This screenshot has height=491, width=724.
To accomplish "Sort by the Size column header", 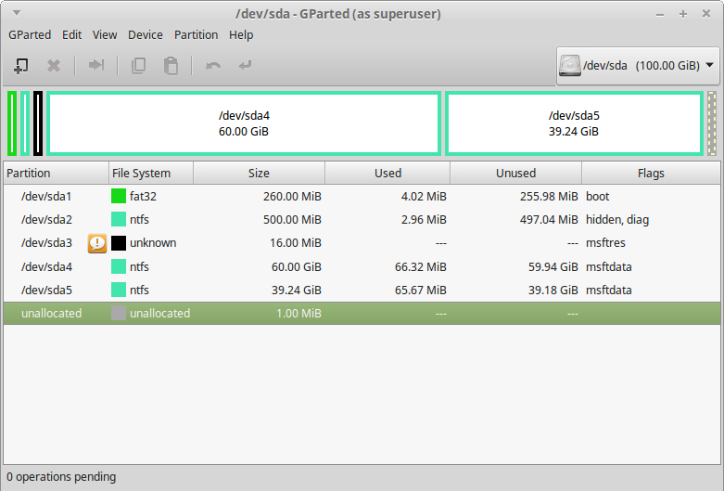I will click(259, 173).
